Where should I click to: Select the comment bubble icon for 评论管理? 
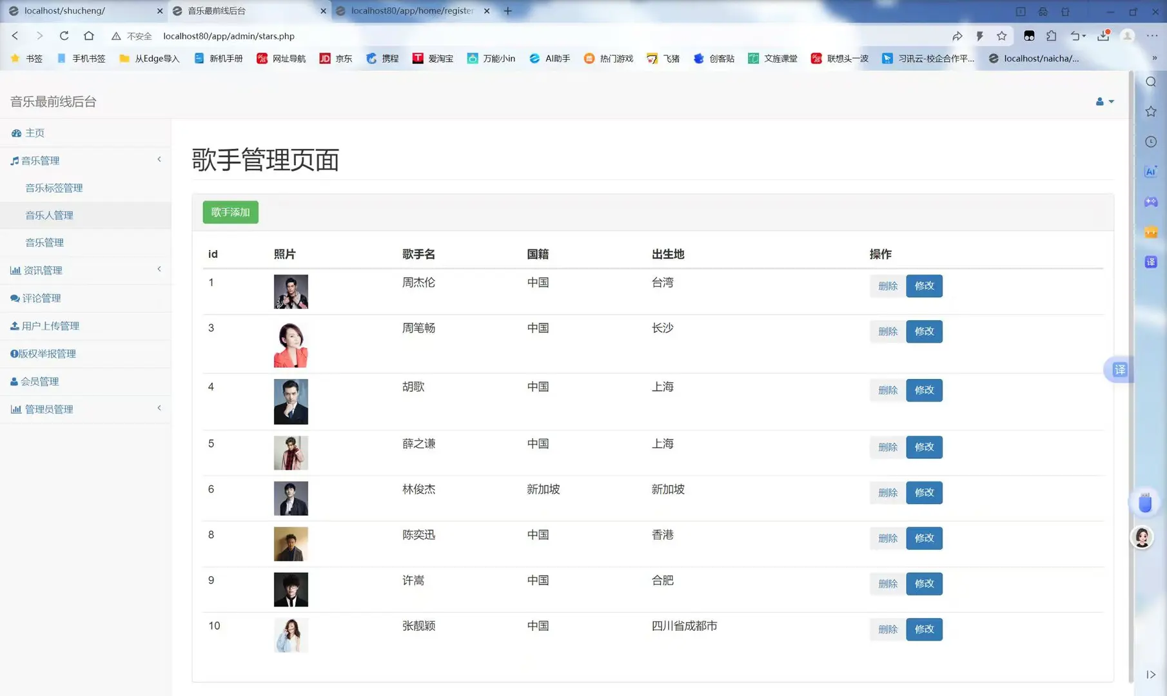[x=14, y=298]
